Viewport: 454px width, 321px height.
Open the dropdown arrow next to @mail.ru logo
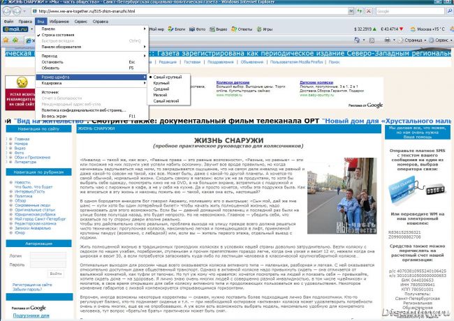(32, 29)
